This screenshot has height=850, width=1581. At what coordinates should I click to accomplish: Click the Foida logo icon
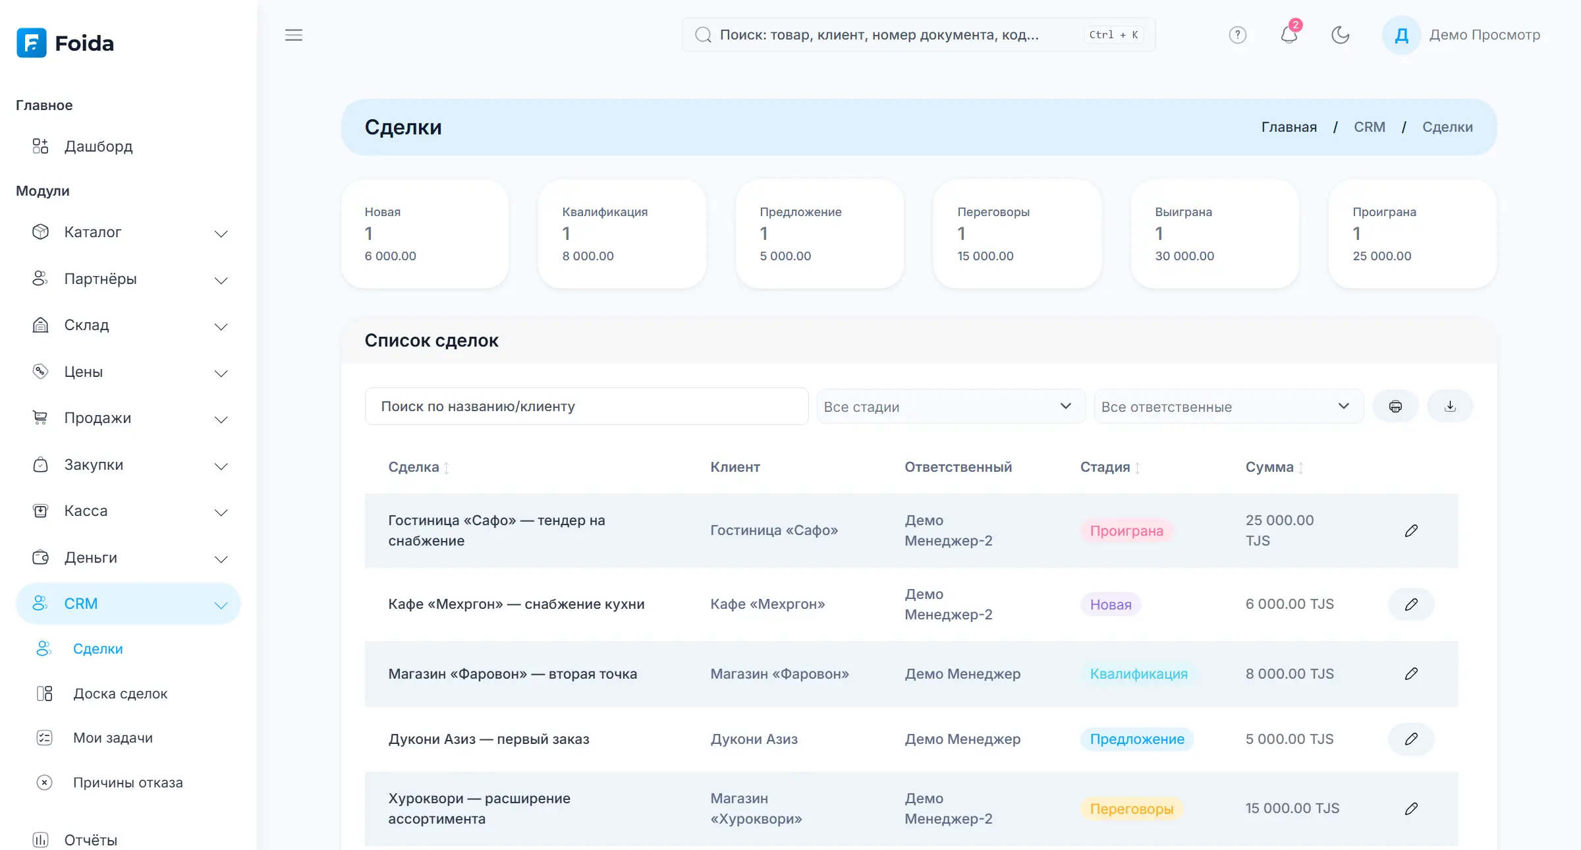[x=32, y=43]
